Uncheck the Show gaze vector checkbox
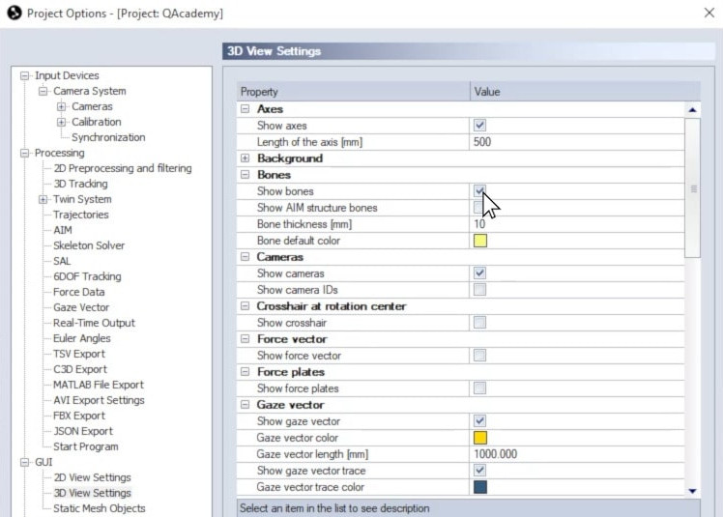 coord(479,420)
